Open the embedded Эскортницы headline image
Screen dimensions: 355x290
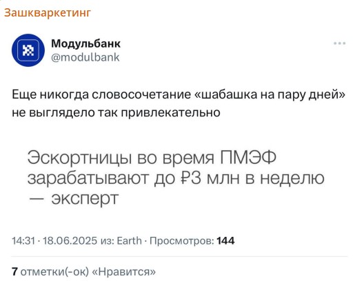tap(176, 178)
